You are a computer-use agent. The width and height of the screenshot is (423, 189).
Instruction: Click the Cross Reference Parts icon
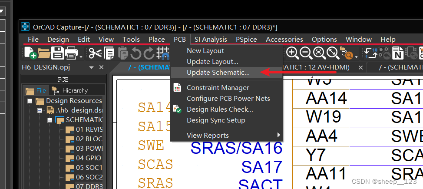pyautogui.click(x=411, y=53)
